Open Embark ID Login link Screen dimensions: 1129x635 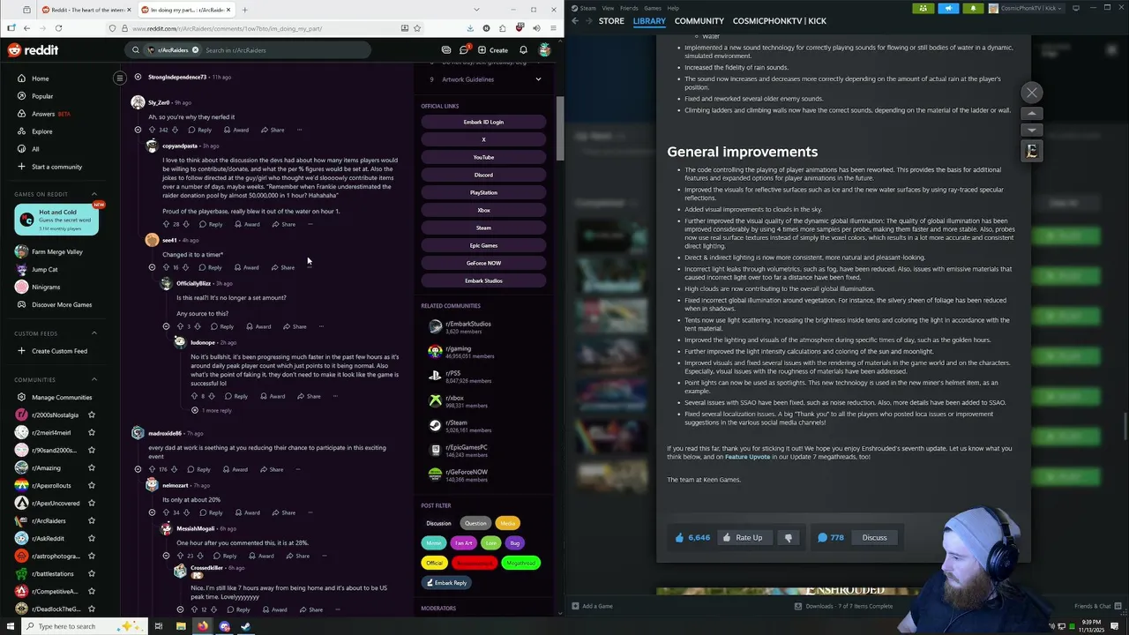pyautogui.click(x=483, y=122)
